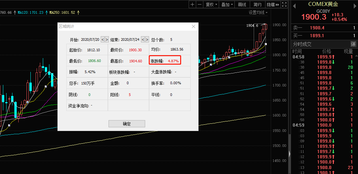
Task: Click 均价 value 1863.56
Action: (x=177, y=49)
